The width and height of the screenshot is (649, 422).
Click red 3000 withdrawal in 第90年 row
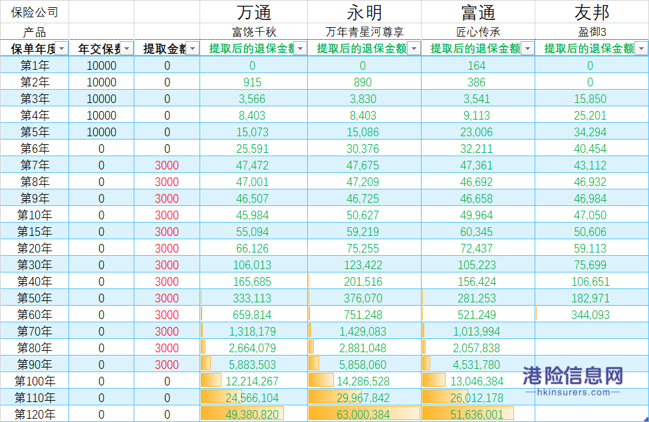coord(167,364)
